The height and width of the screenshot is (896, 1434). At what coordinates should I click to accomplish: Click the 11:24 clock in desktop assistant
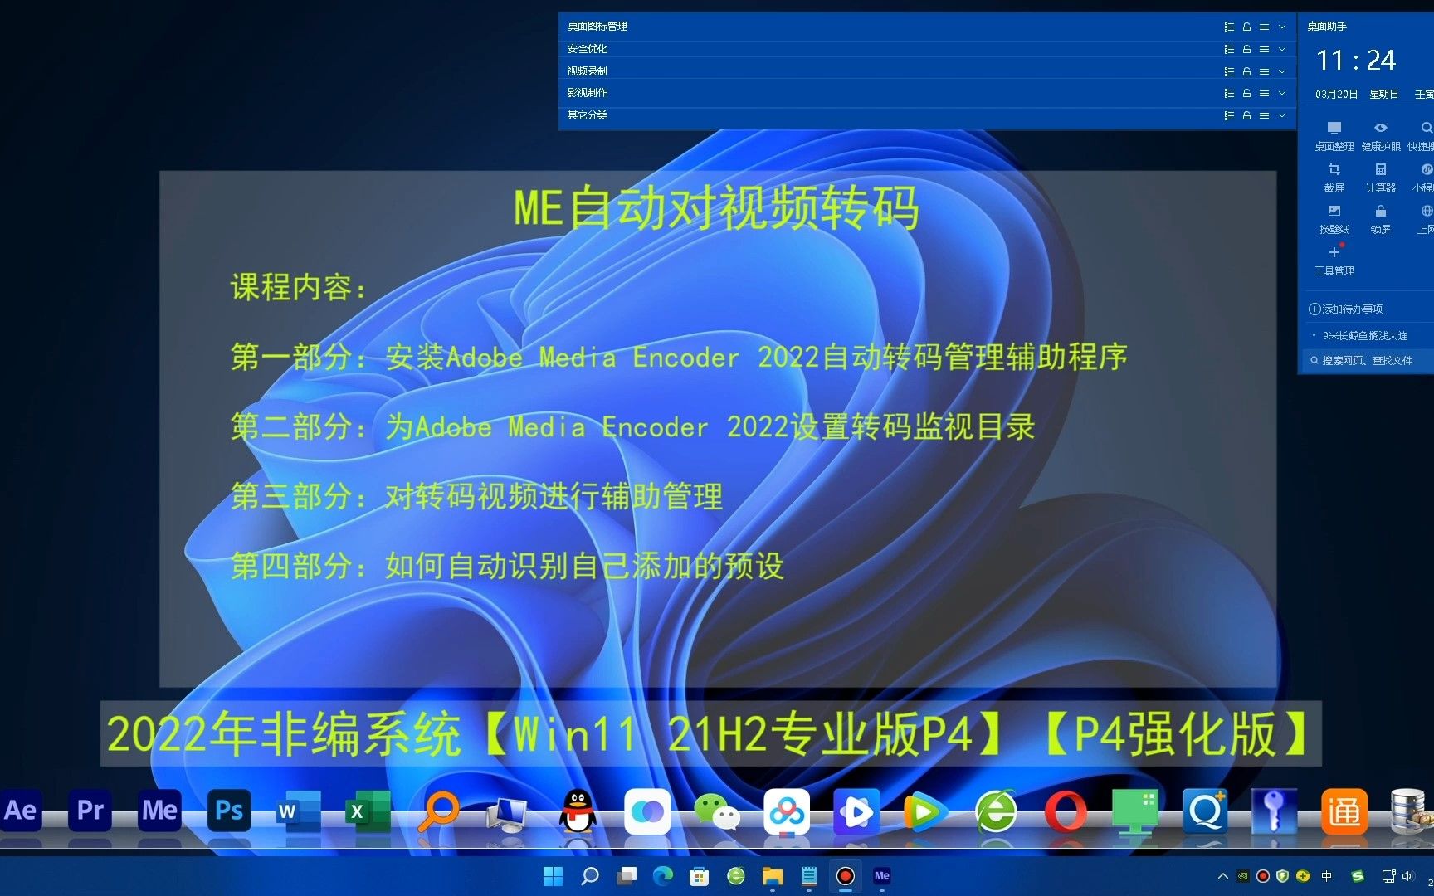point(1356,60)
